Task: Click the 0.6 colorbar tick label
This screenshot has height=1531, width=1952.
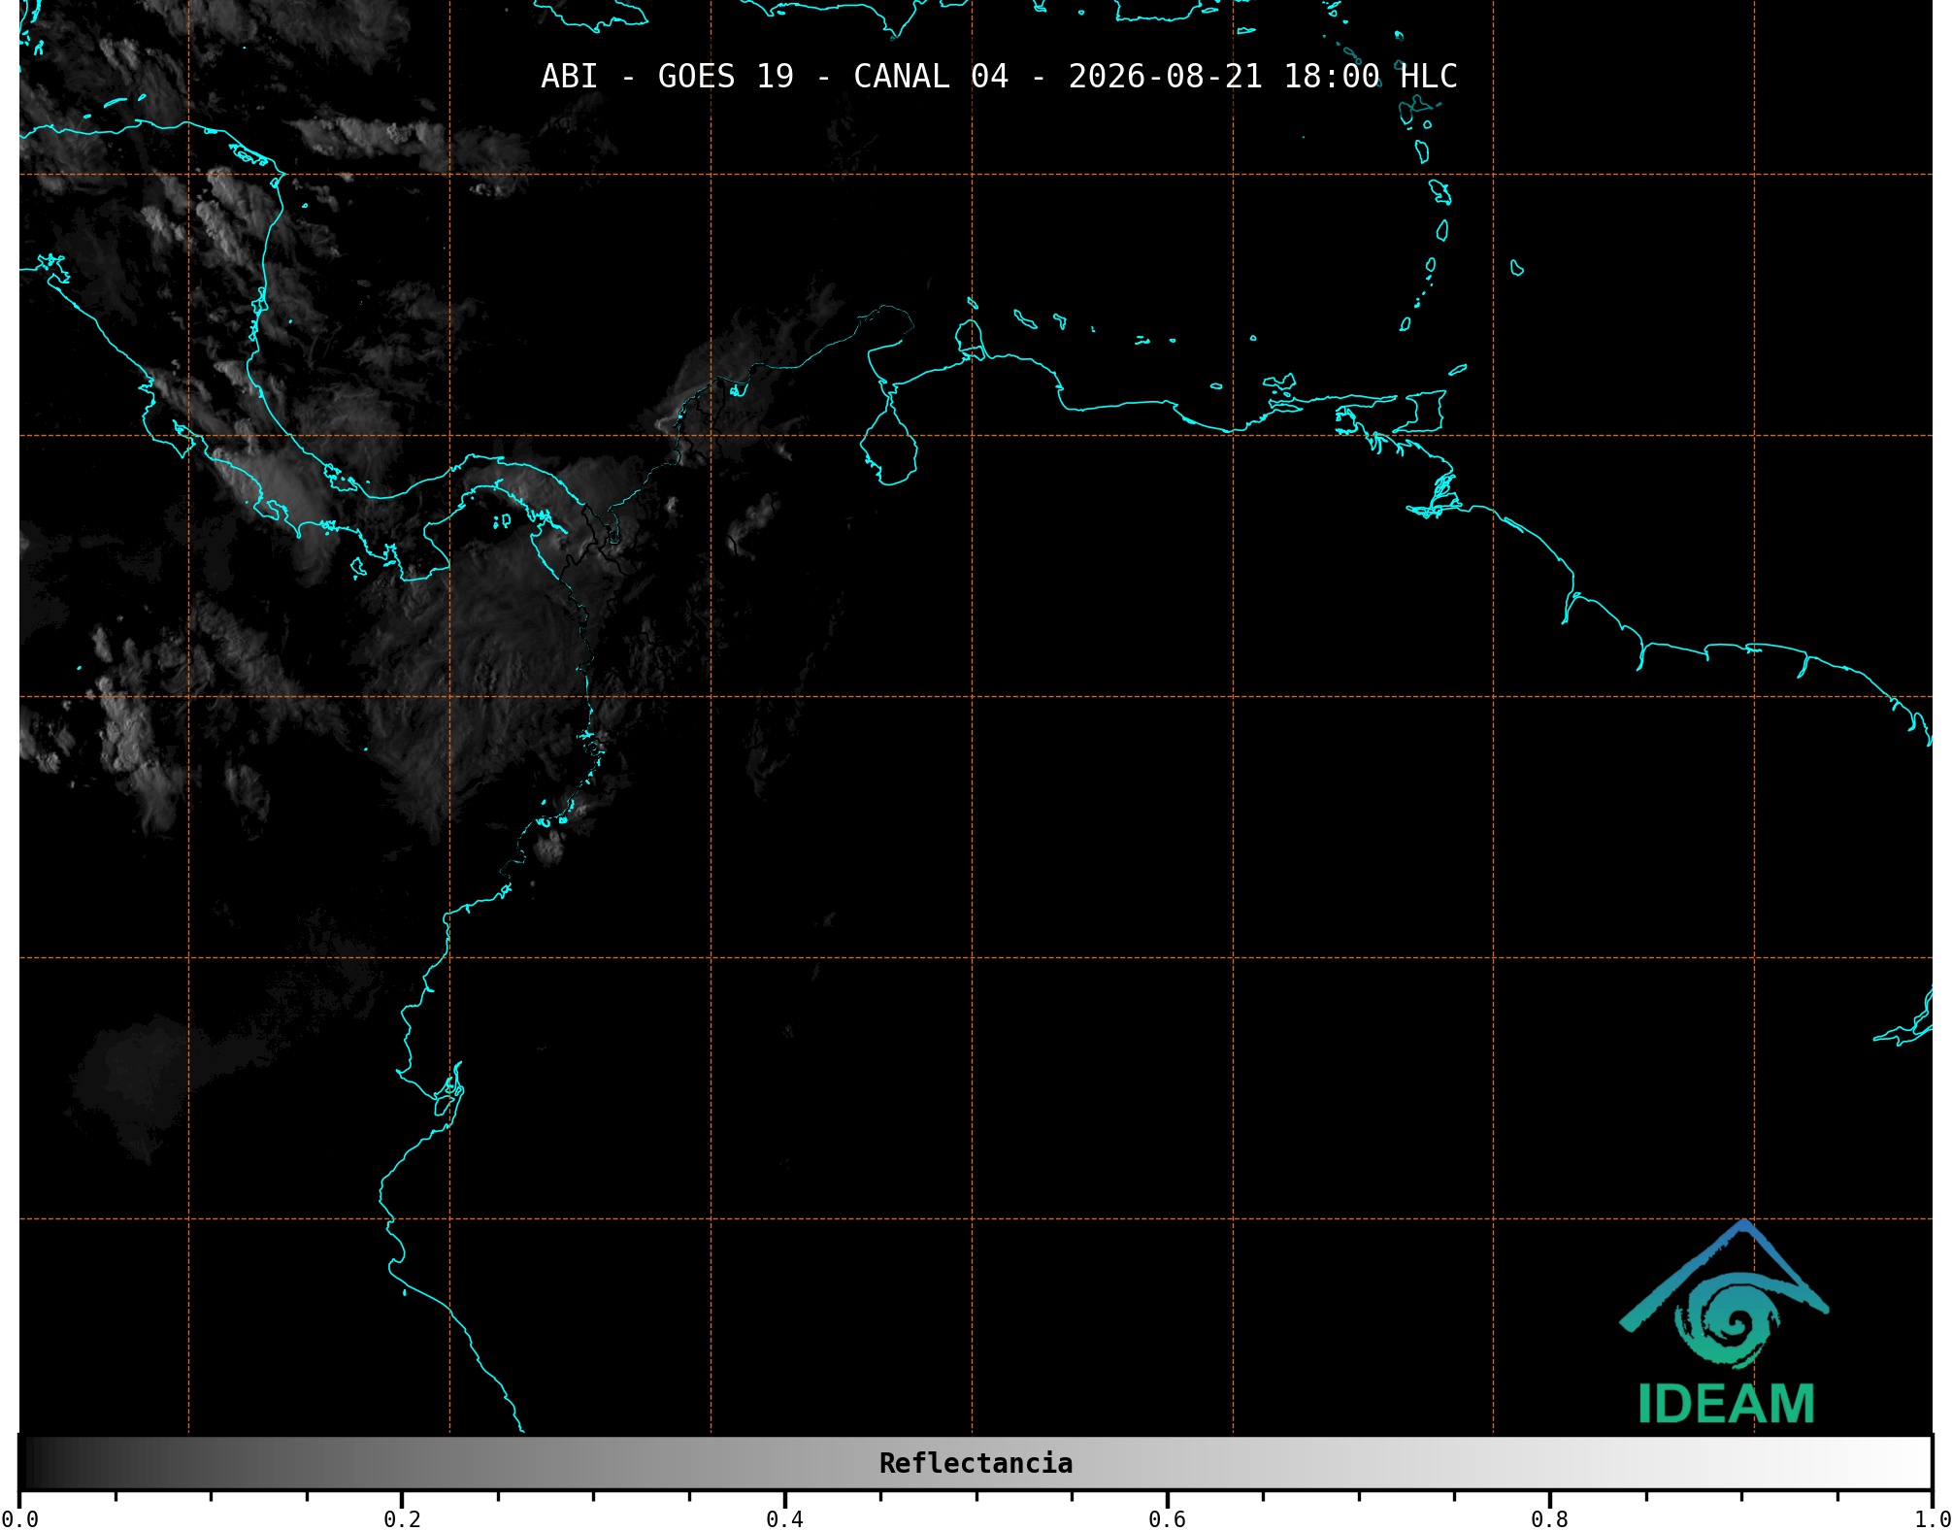Action: [x=1167, y=1519]
